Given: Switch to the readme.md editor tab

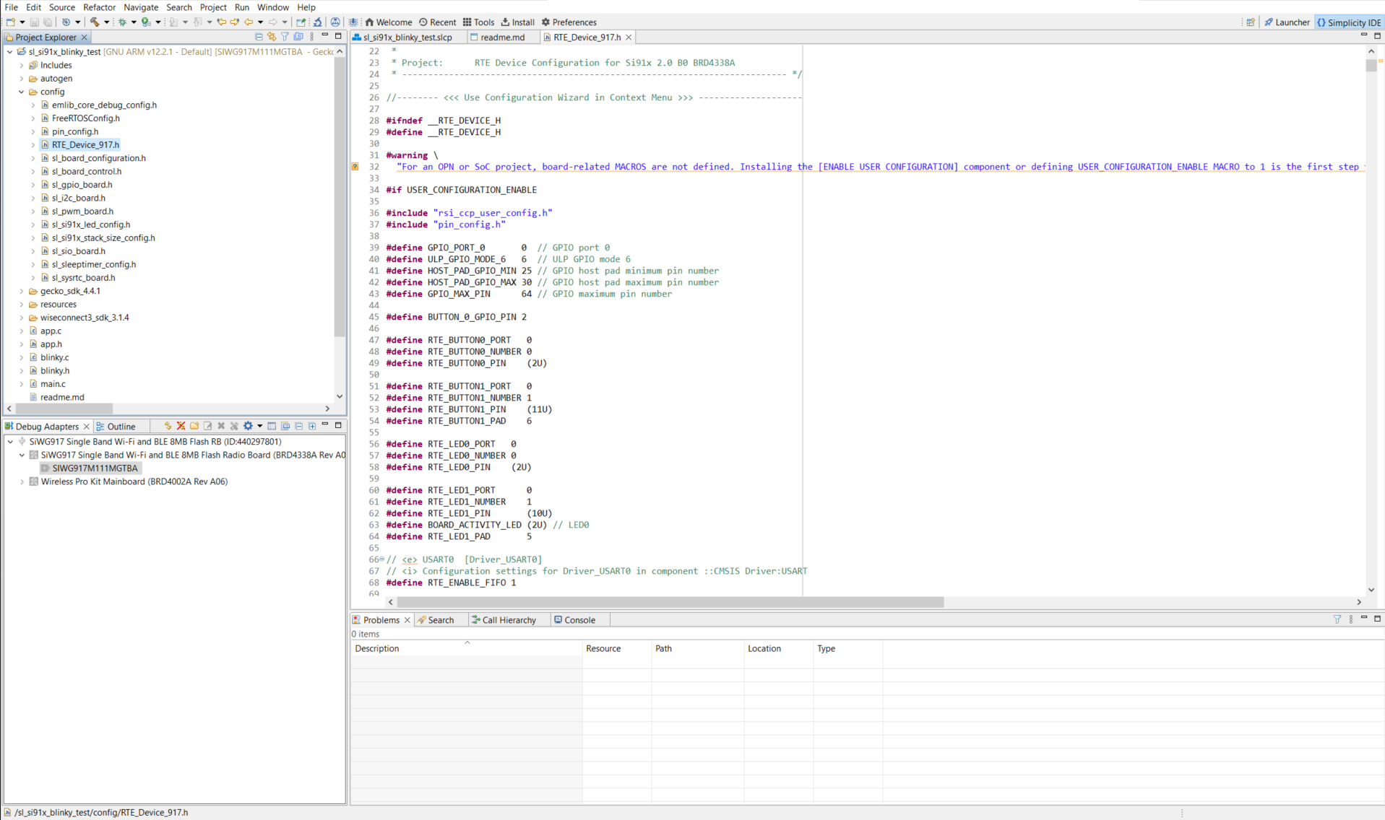Looking at the screenshot, I should (504, 37).
